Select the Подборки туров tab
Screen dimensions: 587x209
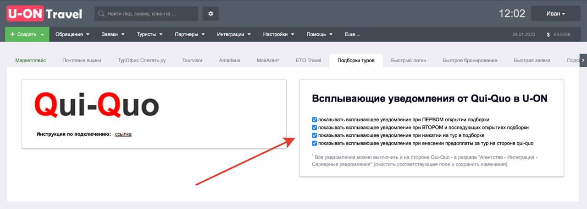pyautogui.click(x=356, y=60)
